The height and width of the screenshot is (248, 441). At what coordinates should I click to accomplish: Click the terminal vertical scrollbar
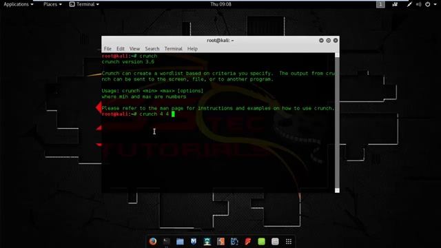point(337,123)
